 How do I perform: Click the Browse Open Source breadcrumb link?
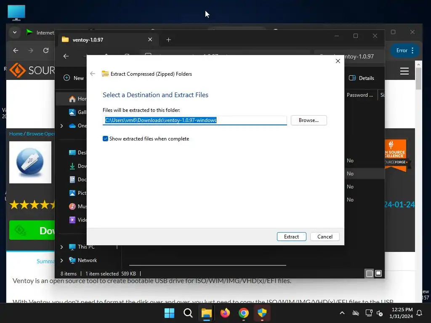40,134
